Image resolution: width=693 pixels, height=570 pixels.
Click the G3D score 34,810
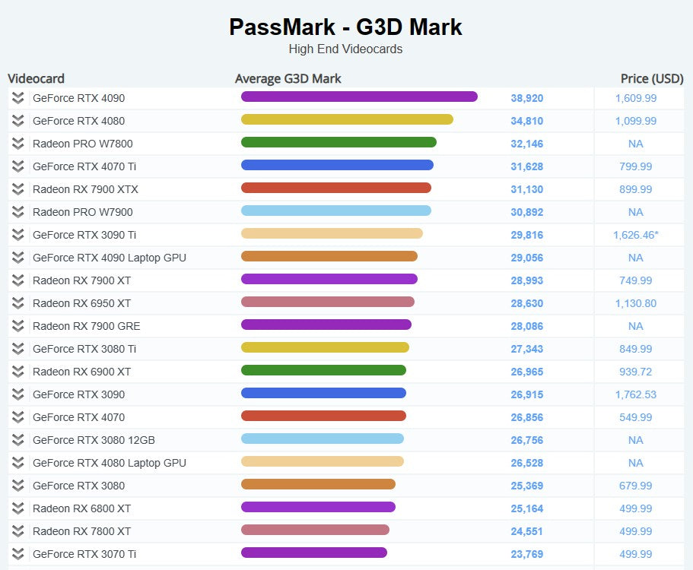click(x=526, y=121)
